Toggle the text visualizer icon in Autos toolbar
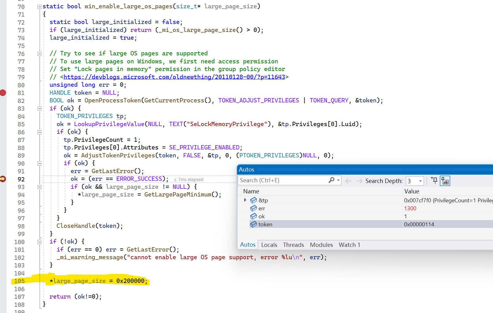493x313 pixels. (x=445, y=181)
